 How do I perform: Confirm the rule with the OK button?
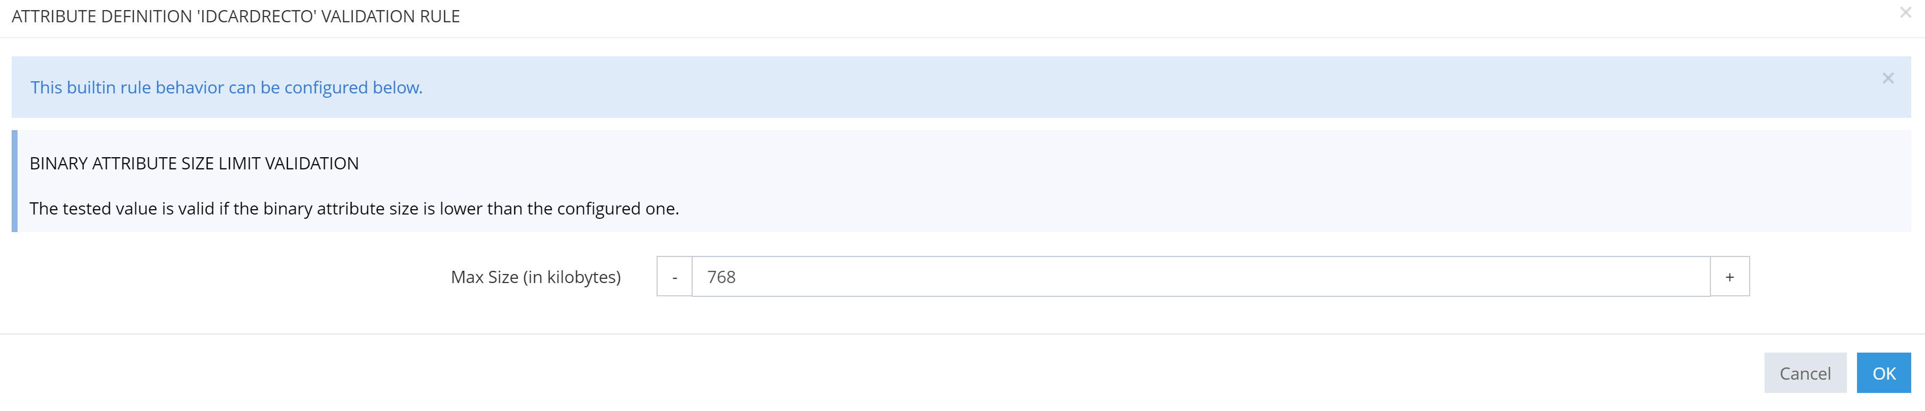[1883, 374]
